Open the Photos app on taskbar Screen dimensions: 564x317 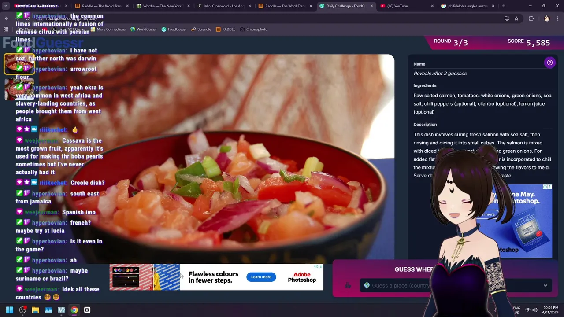pyautogui.click(x=48, y=310)
